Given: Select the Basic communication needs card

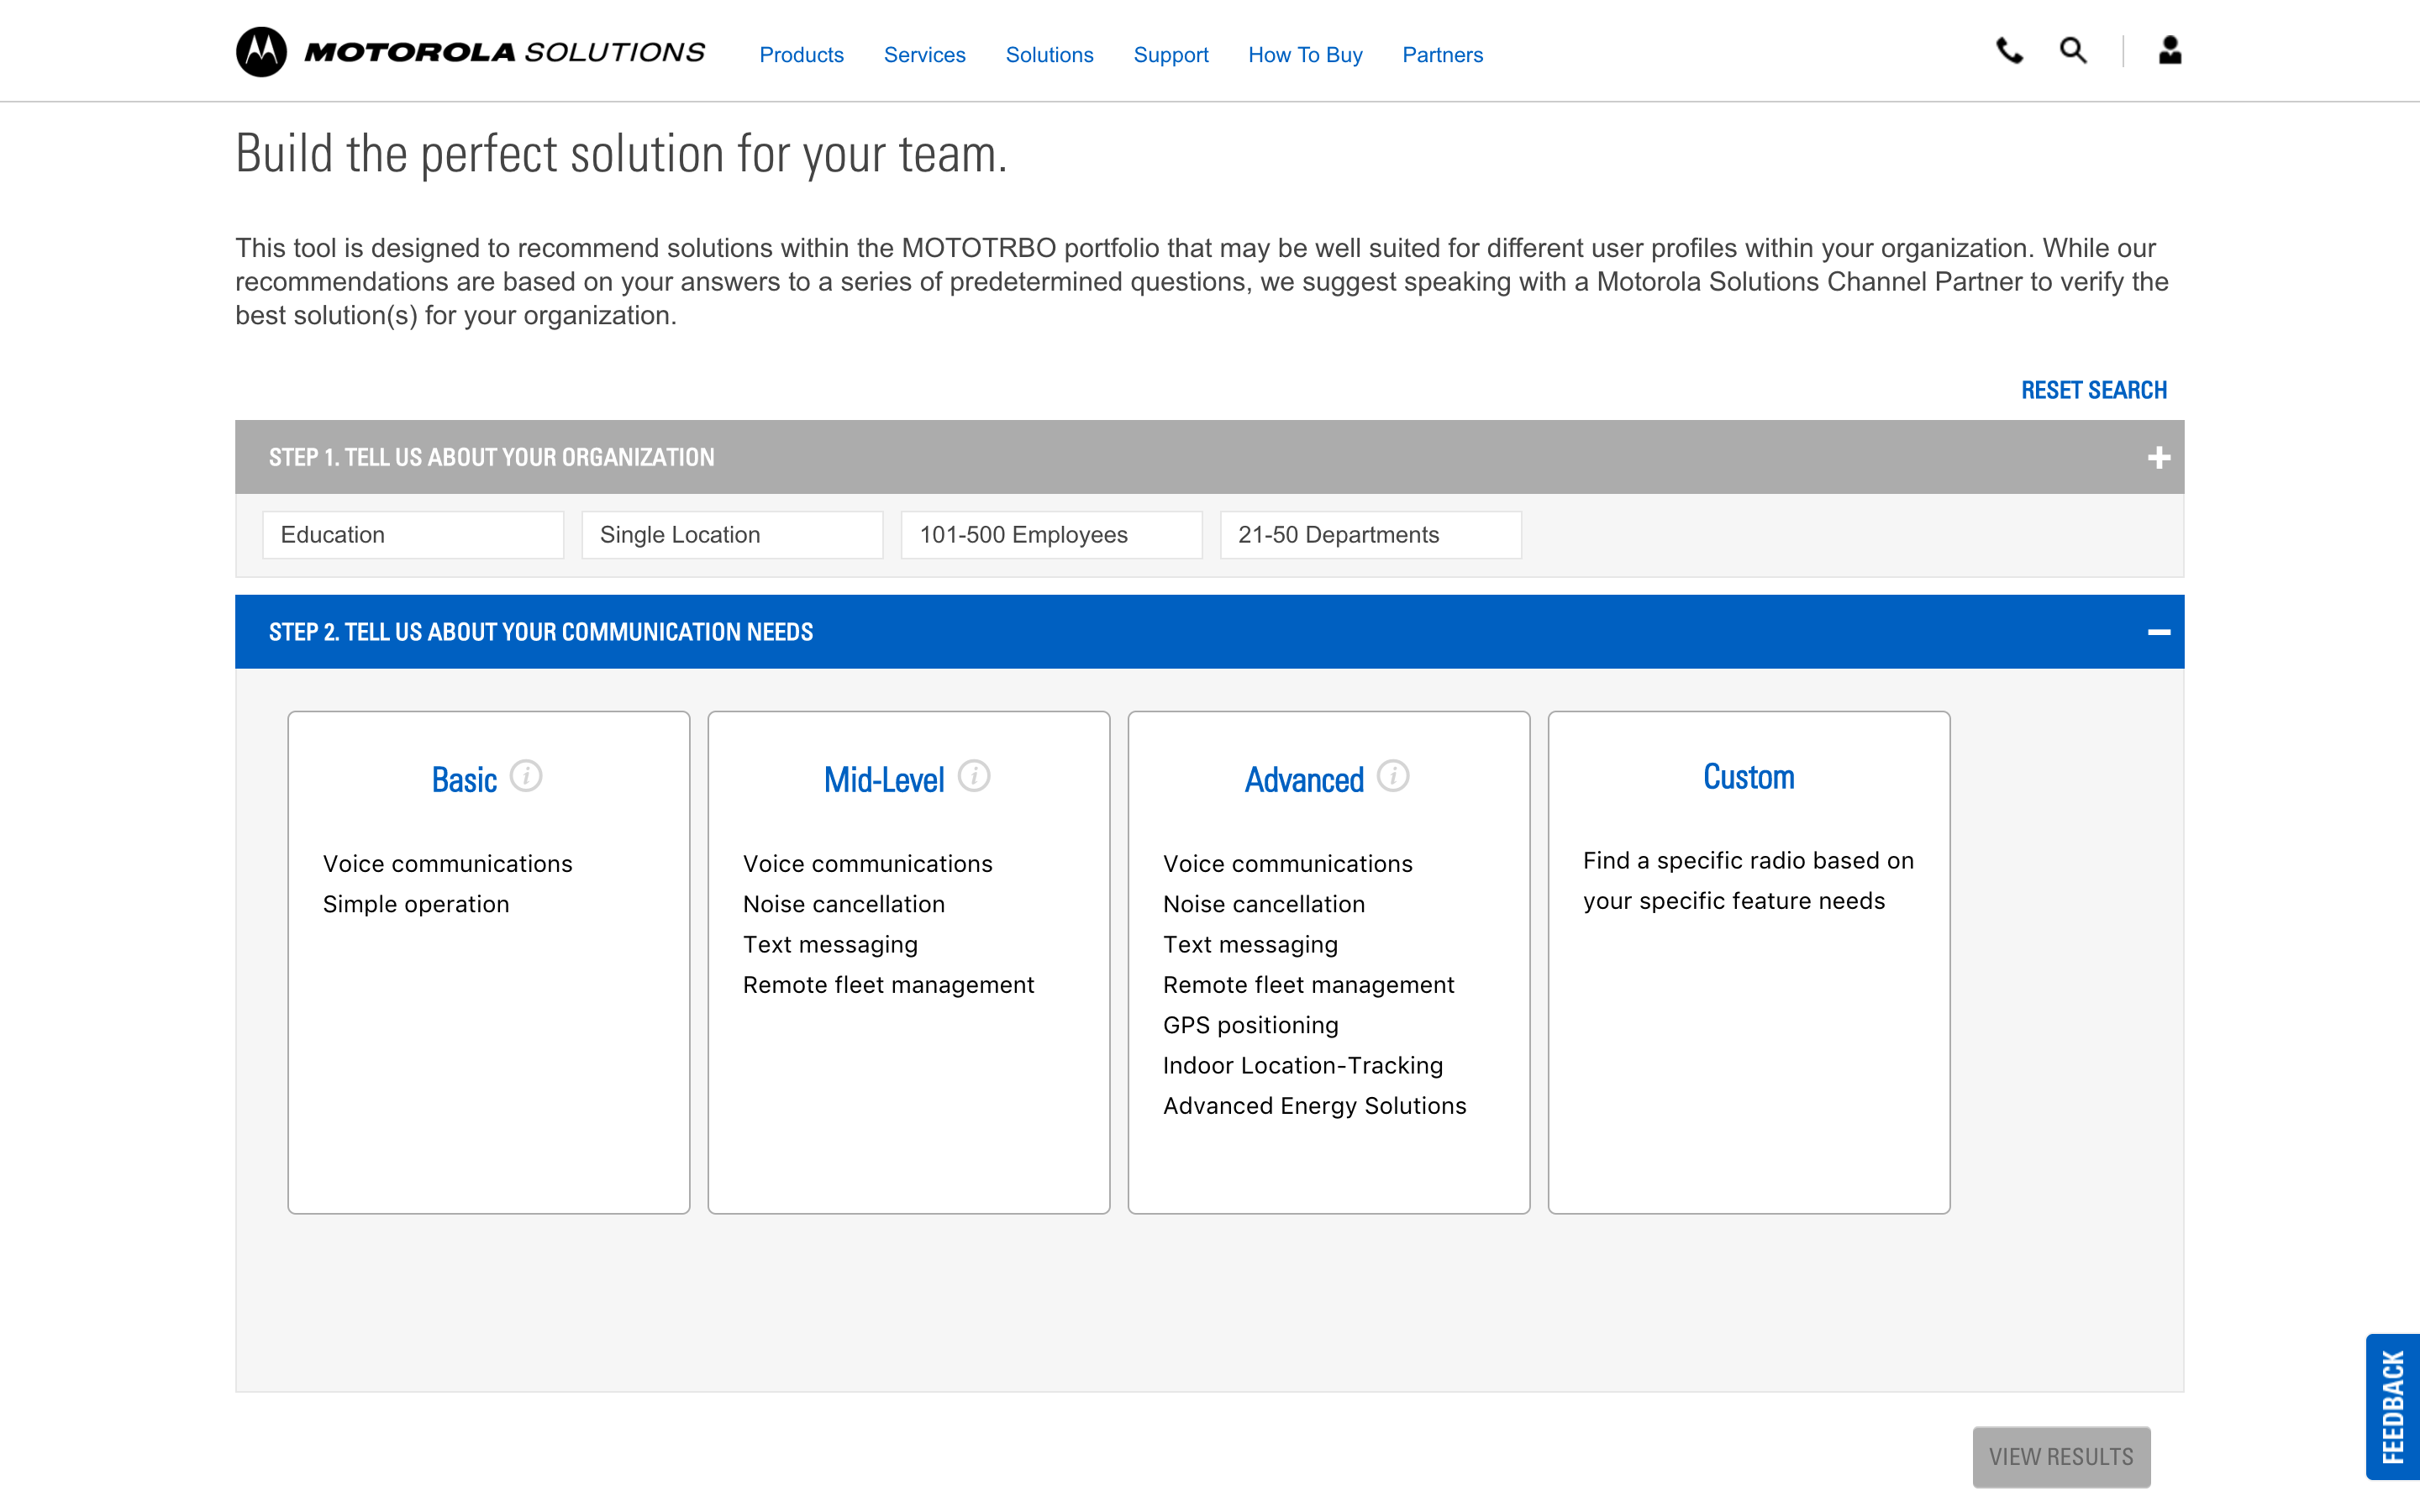Looking at the screenshot, I should coord(488,962).
